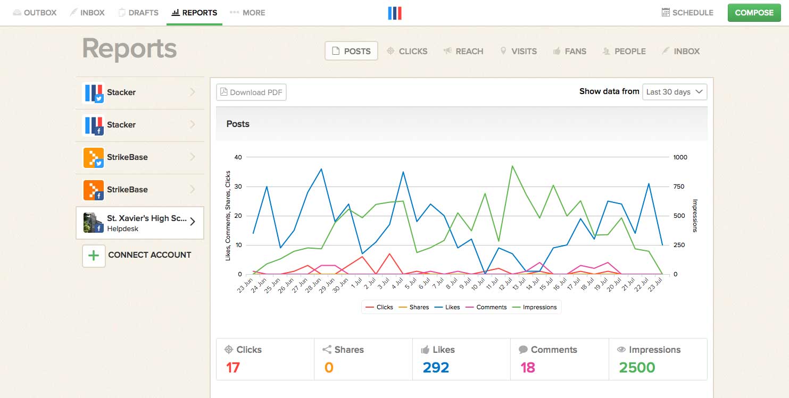Click the StrikeBase Facebook account icon

[93, 190]
